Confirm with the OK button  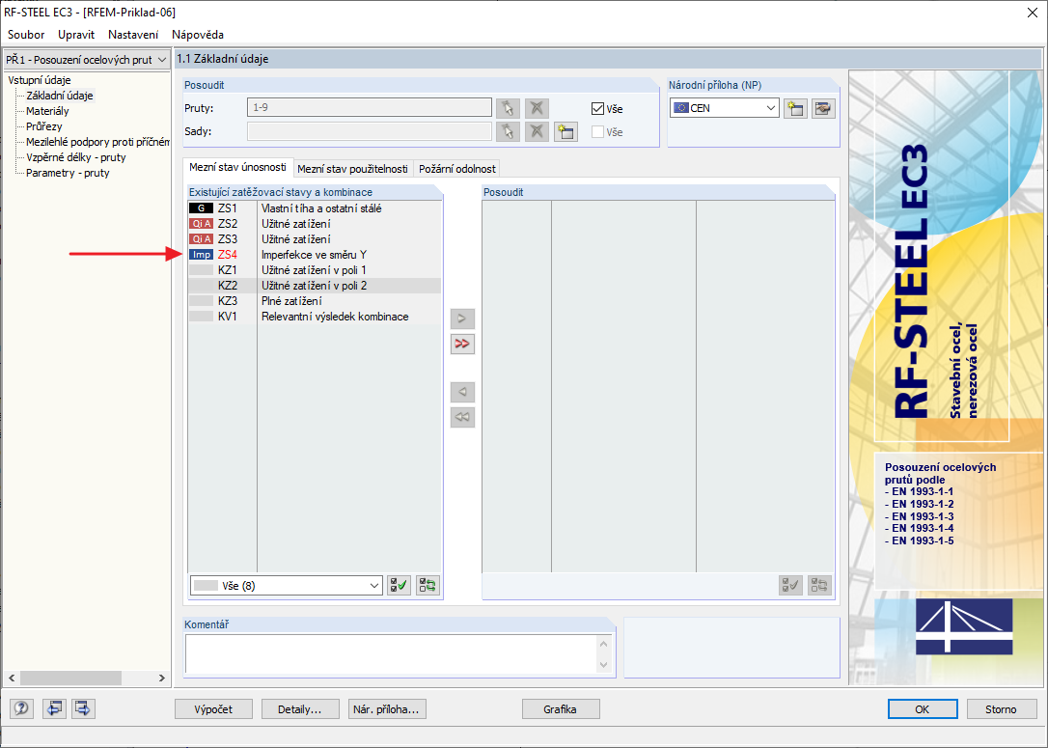(923, 709)
